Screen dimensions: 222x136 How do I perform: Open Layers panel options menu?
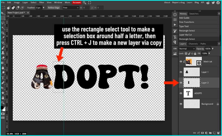[219, 44]
